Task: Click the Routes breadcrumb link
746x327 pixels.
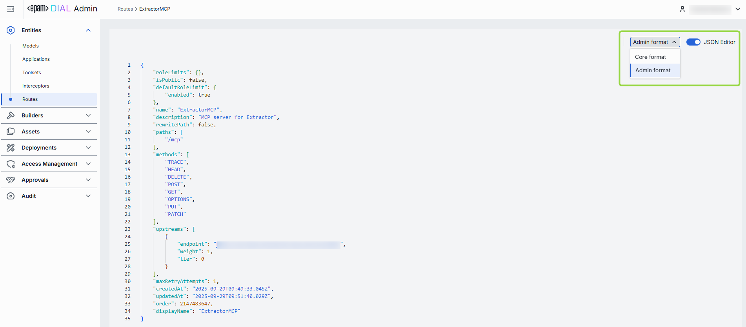Action: [125, 9]
